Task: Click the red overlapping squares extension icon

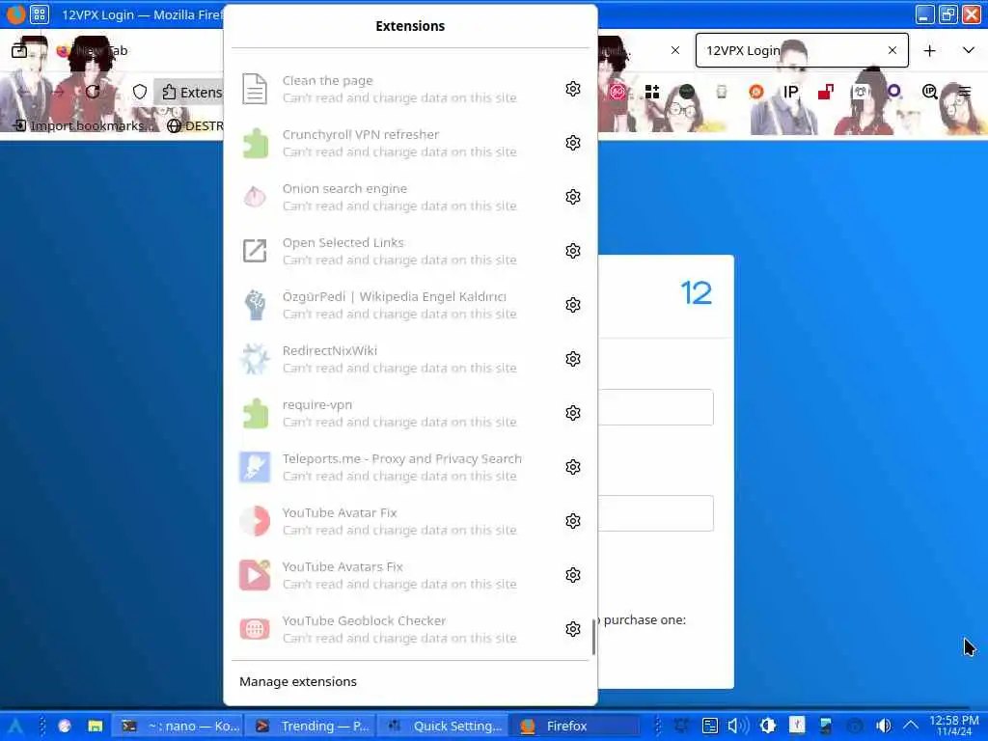Action: [826, 92]
